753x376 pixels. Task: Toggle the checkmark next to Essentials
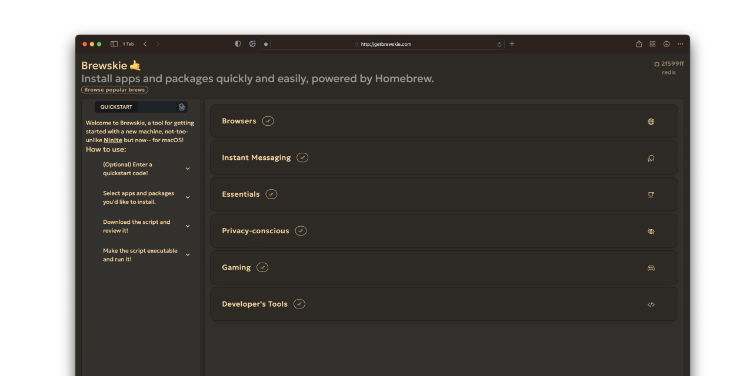click(x=271, y=194)
